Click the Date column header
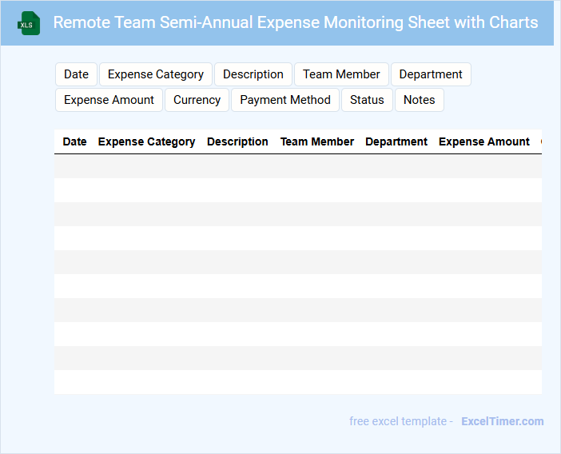 [x=74, y=141]
